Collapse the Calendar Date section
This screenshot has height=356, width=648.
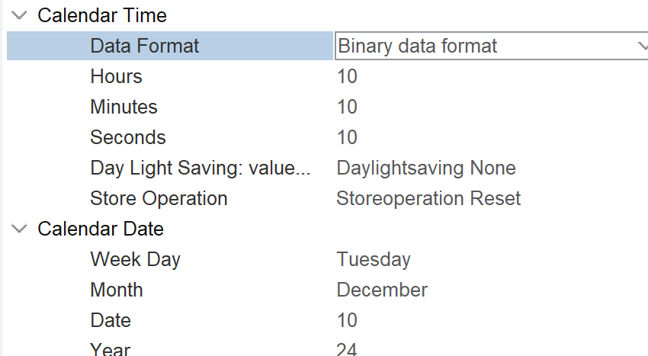(x=20, y=229)
